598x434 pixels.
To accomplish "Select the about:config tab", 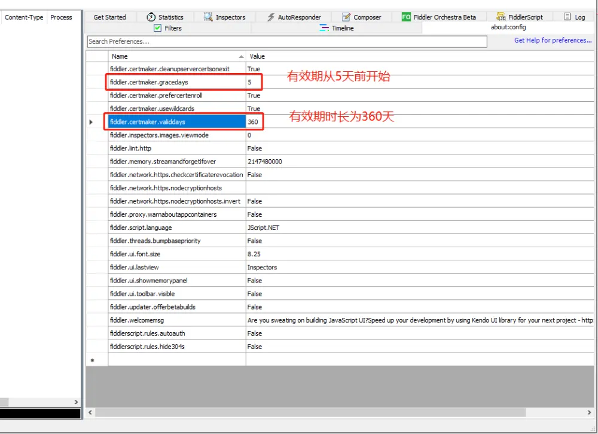I will click(508, 27).
